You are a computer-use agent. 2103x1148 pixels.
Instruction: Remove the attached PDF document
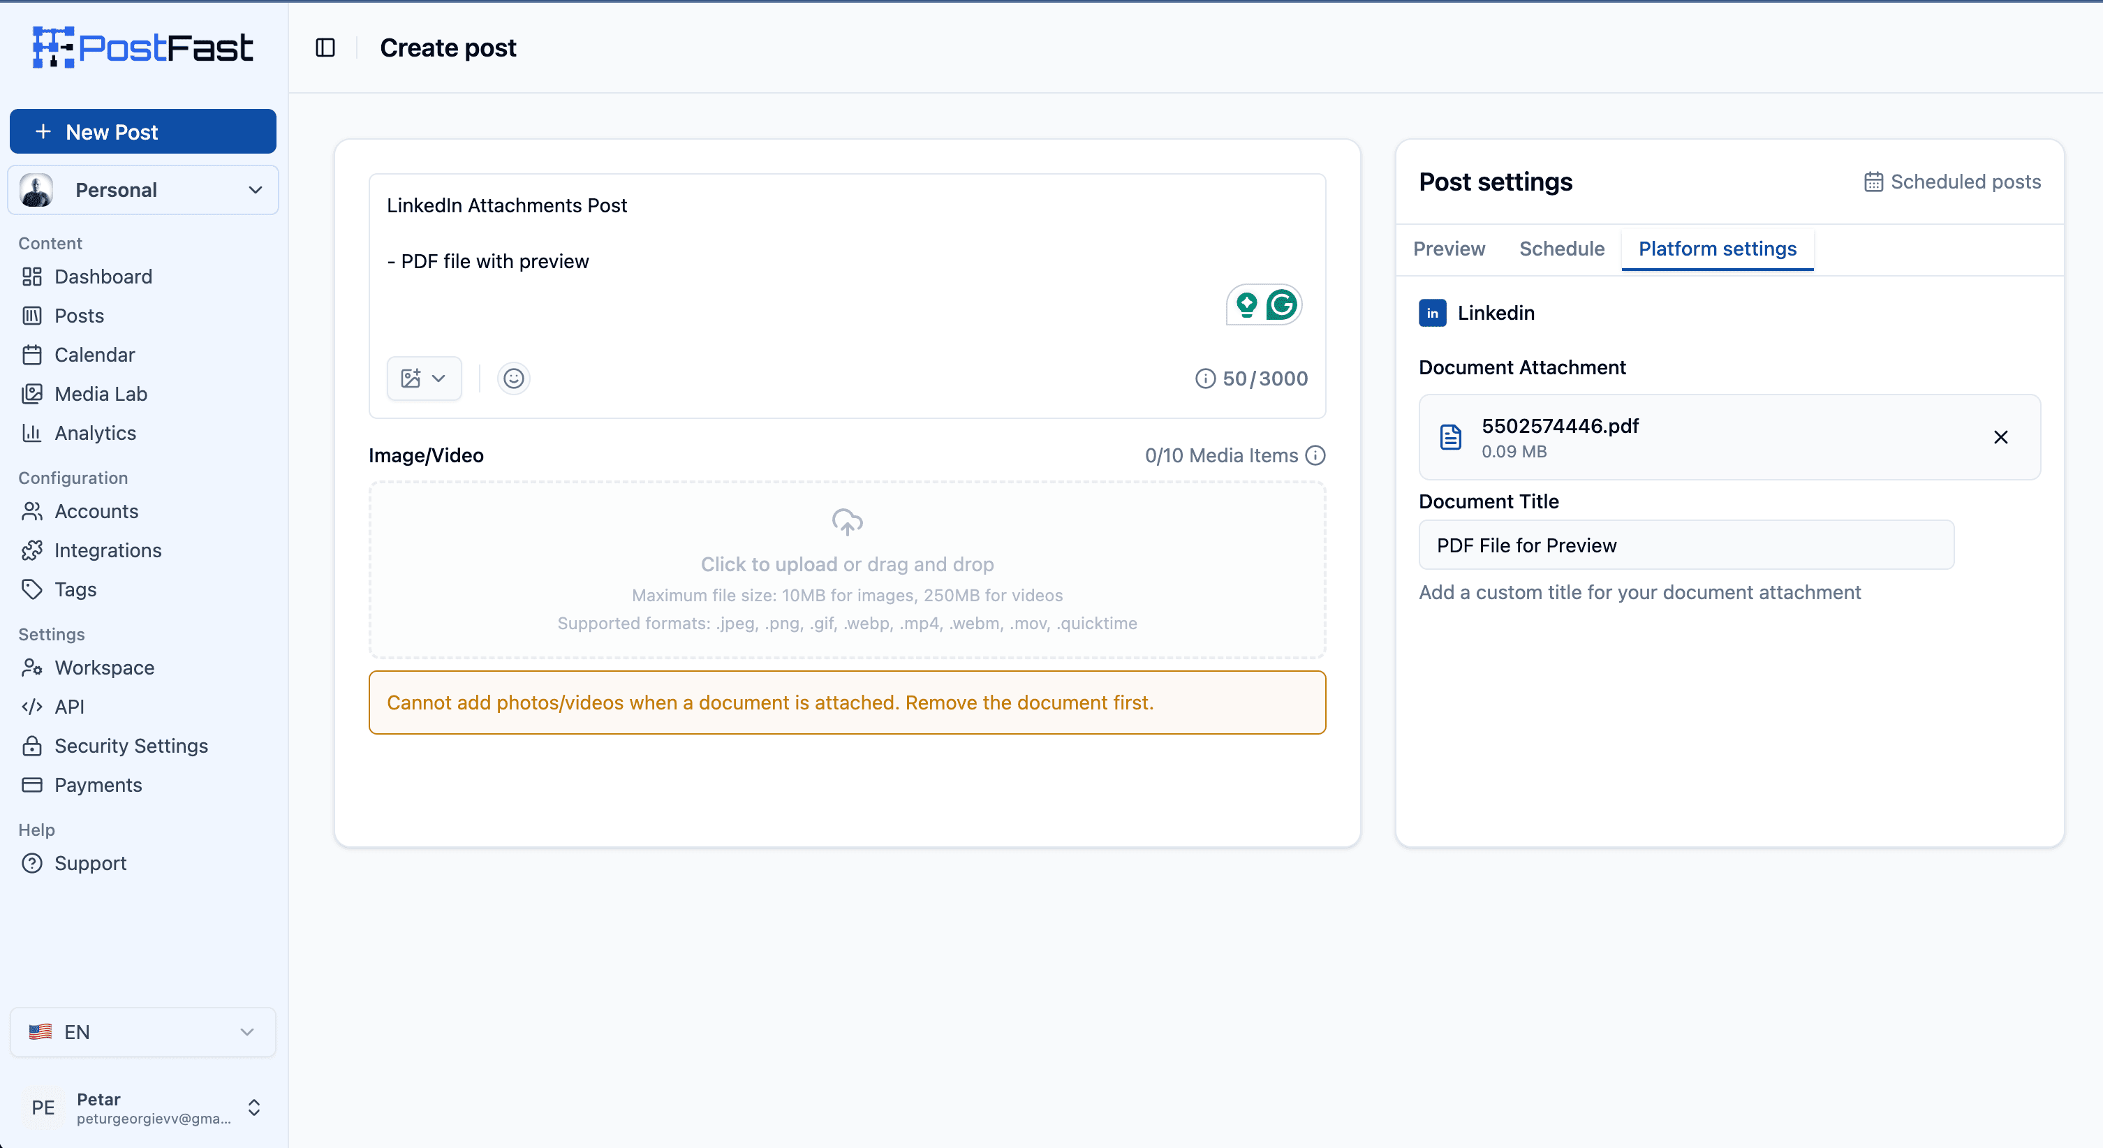click(2001, 437)
